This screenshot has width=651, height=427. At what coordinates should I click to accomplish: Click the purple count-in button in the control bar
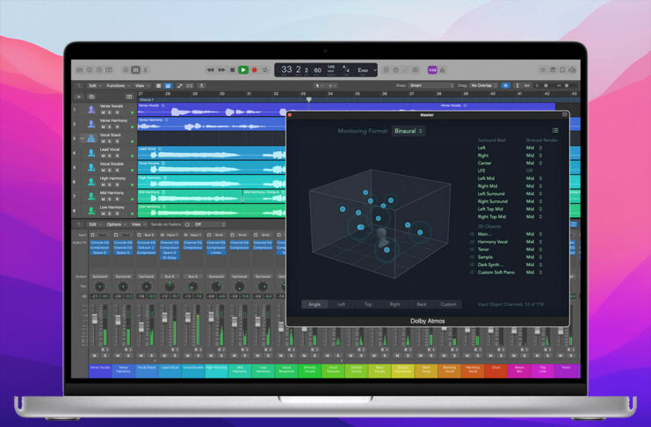click(432, 69)
